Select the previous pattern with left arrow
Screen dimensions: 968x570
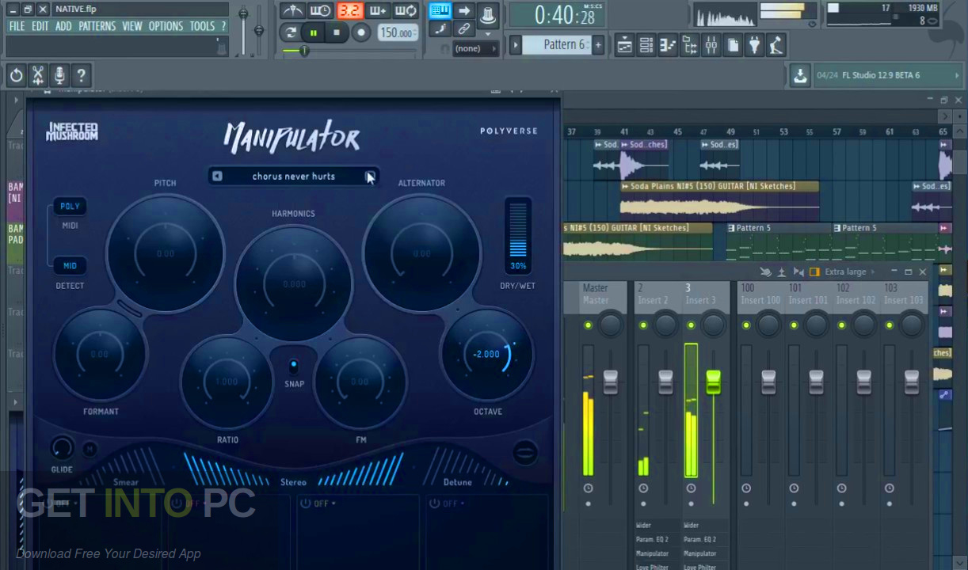516,45
